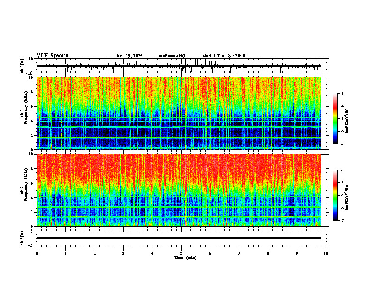Viewport: 367px width, 284px height.
Task: Click the '-3' label on ch.2 colorbar
Action: [342, 170]
